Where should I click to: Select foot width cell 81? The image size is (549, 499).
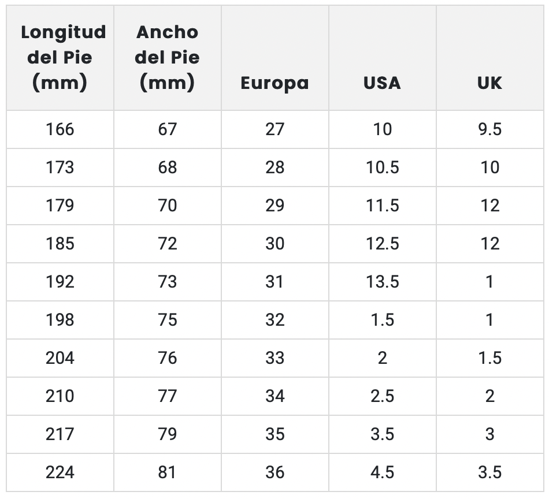click(x=168, y=472)
